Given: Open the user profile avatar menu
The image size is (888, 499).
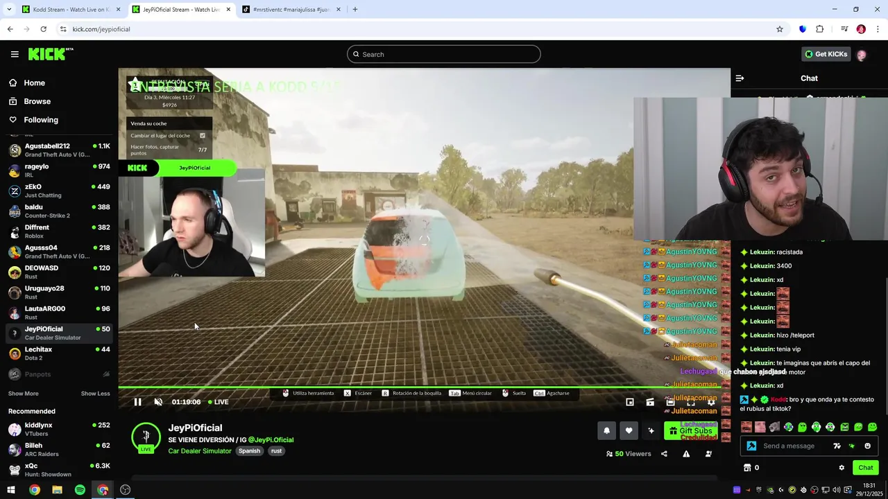Looking at the screenshot, I should (x=862, y=54).
